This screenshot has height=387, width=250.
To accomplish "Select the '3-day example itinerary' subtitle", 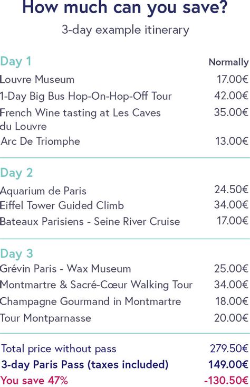I will 125,31.
